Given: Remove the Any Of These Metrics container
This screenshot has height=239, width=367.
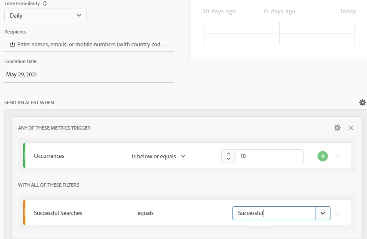Looking at the screenshot, I should 351,128.
